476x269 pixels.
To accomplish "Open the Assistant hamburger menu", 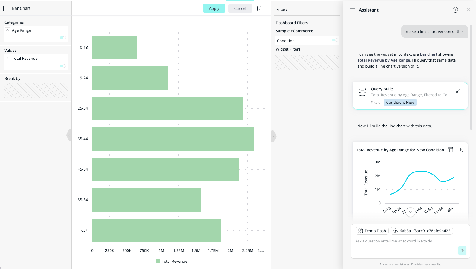I will pos(352,10).
